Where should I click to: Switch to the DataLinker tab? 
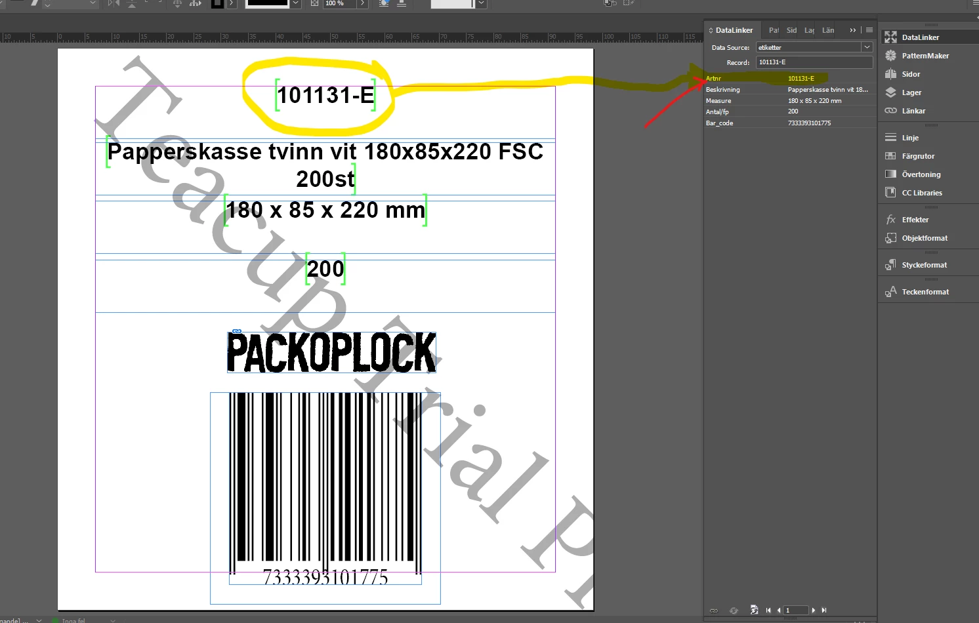[731, 30]
